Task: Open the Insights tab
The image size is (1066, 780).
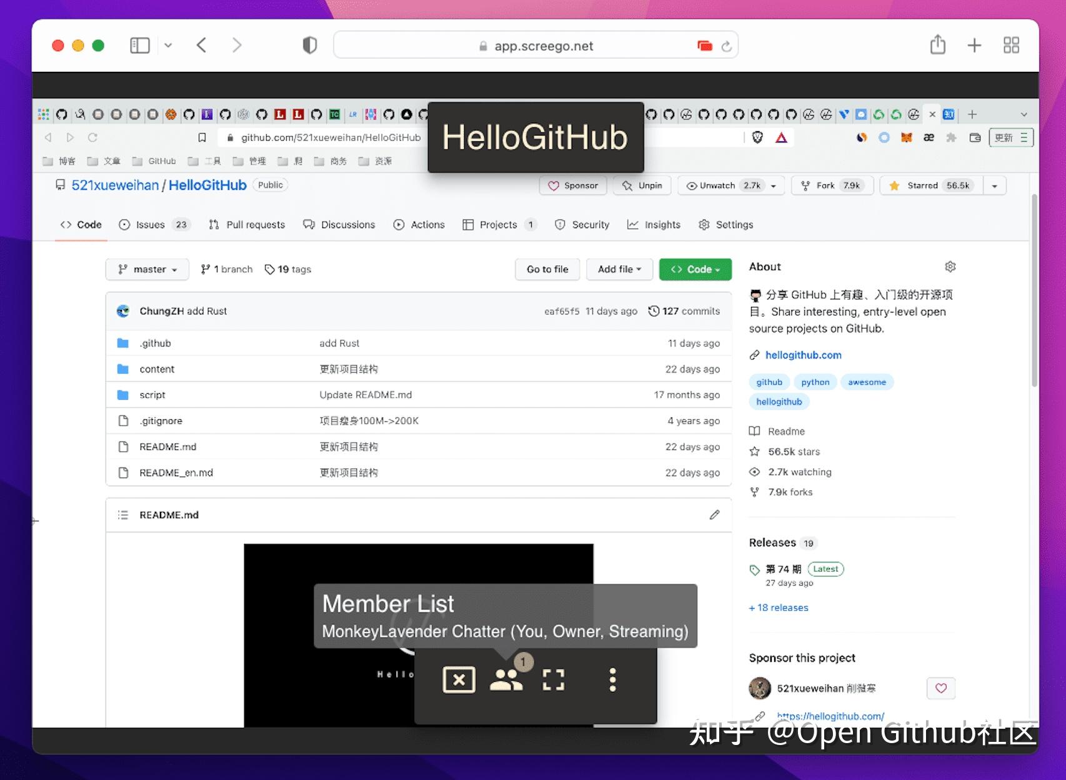Action: coord(654,224)
